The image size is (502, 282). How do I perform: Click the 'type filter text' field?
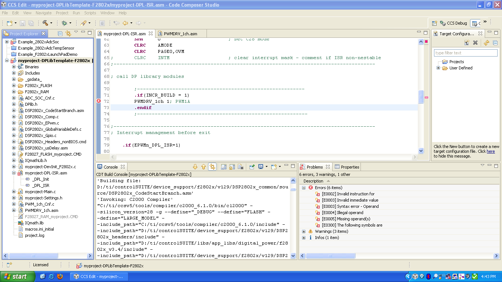tap(465, 53)
